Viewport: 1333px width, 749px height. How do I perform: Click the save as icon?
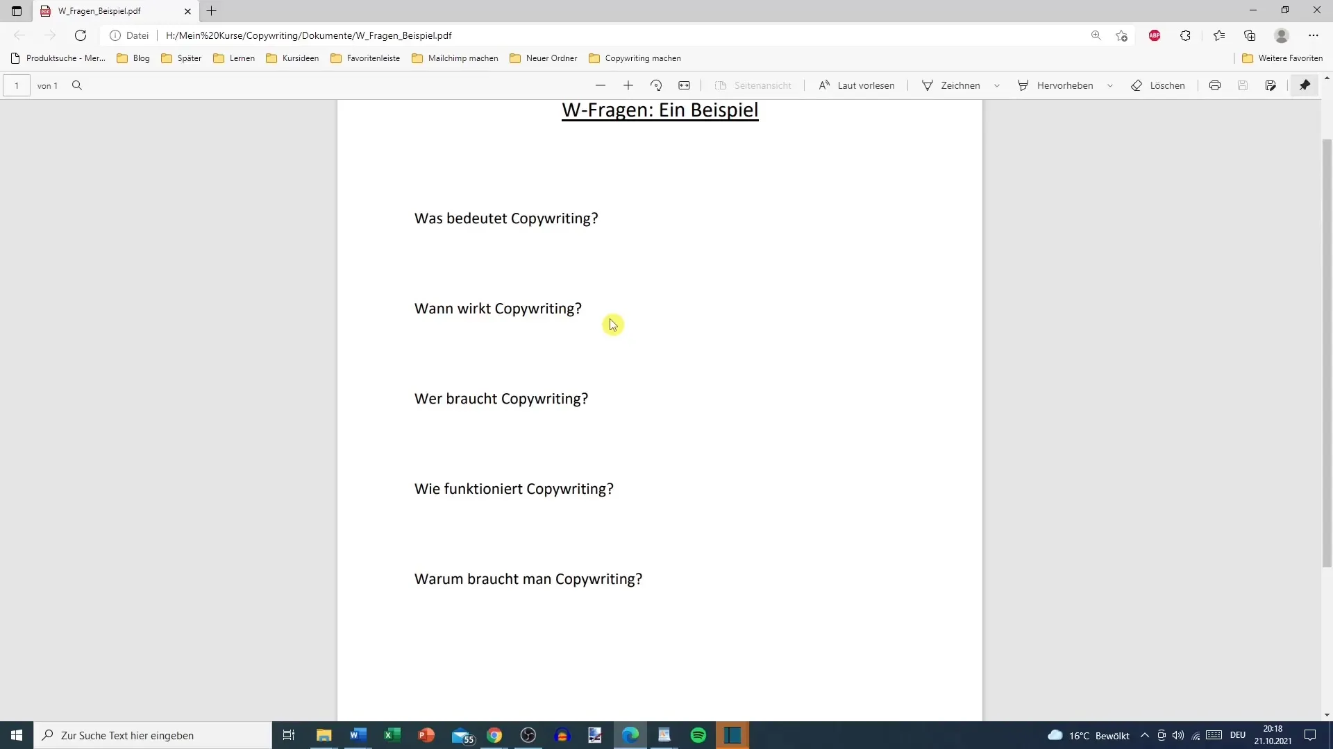click(1271, 85)
